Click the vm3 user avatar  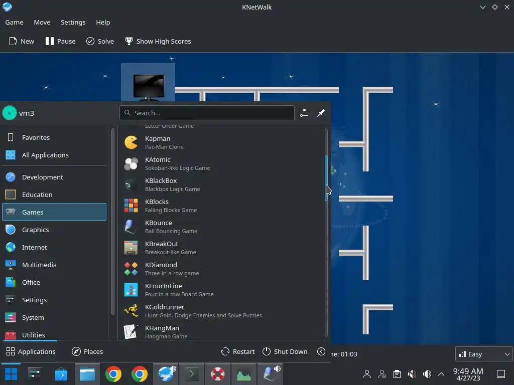10,113
